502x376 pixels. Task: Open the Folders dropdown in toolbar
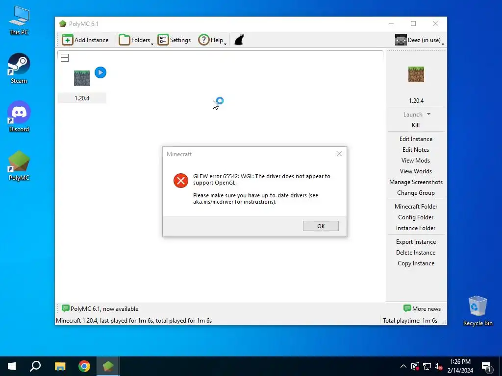coord(136,40)
